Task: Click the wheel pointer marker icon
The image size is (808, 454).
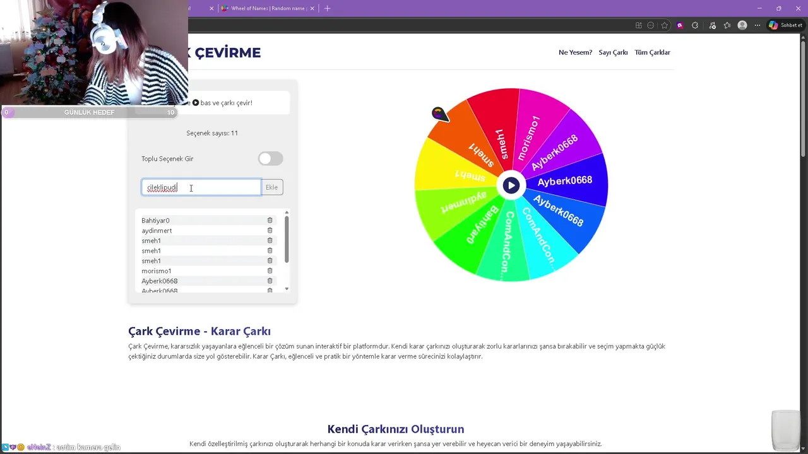Action: pyautogui.click(x=439, y=114)
